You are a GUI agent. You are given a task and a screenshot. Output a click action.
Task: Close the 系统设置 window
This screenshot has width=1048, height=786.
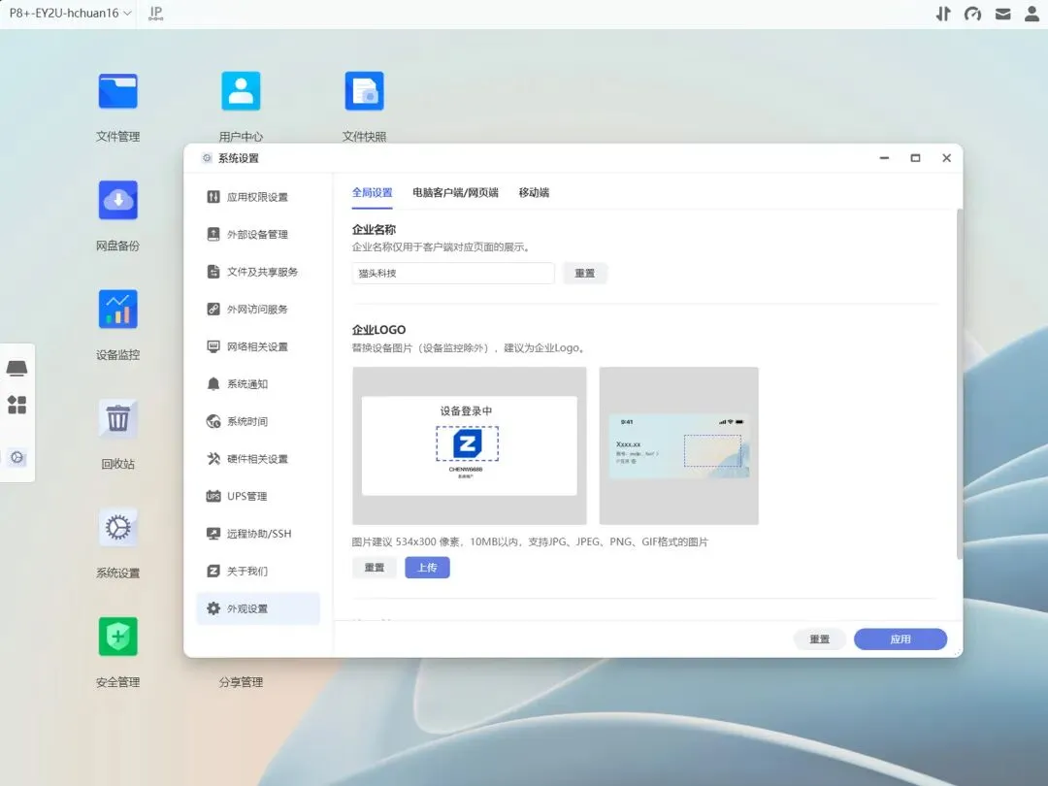click(946, 158)
